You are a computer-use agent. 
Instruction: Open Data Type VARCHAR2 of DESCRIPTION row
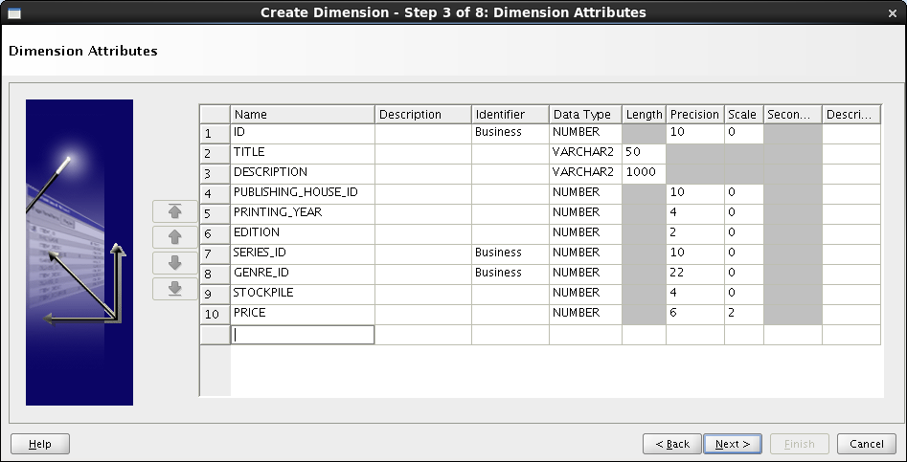click(585, 174)
